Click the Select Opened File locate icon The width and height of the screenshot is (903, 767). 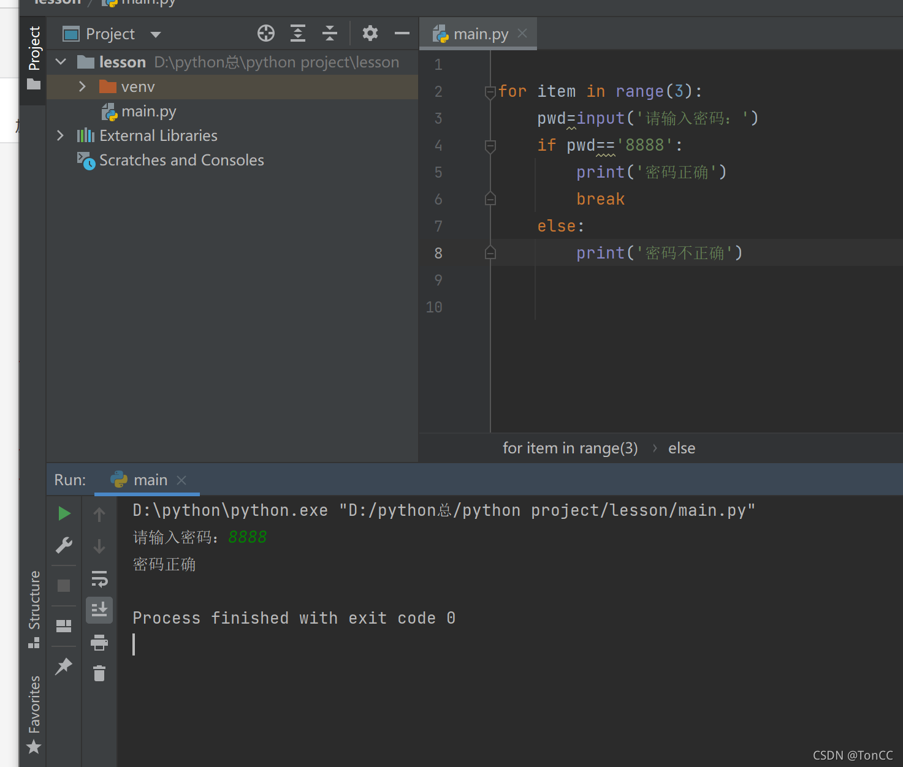[x=266, y=33]
